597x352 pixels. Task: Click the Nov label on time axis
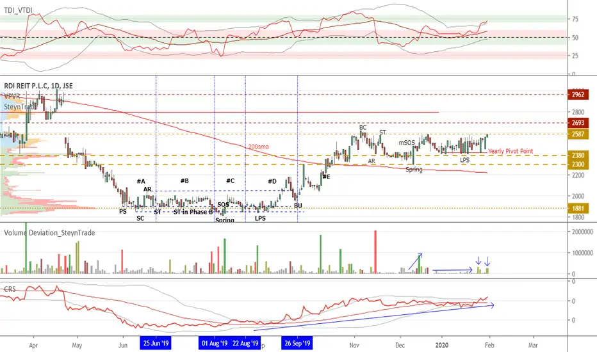coord(354,345)
